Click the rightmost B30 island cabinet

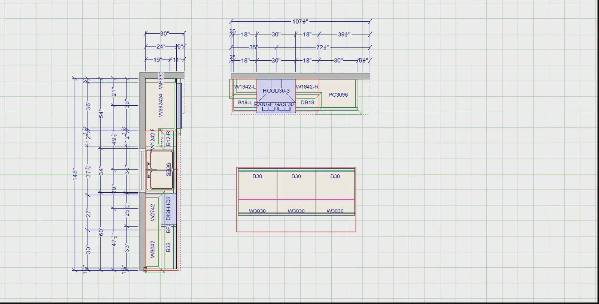(335, 176)
